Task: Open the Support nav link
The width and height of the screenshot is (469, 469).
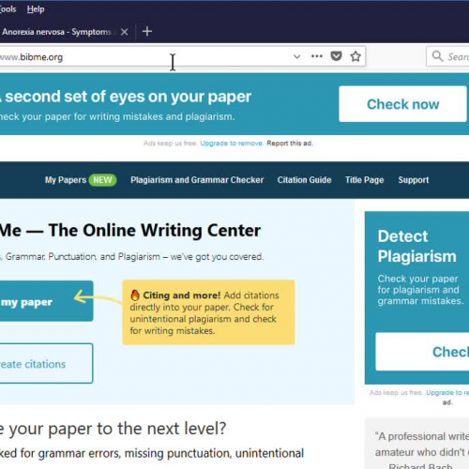Action: pyautogui.click(x=414, y=180)
